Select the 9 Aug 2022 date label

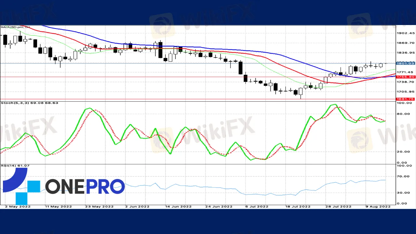(378, 206)
